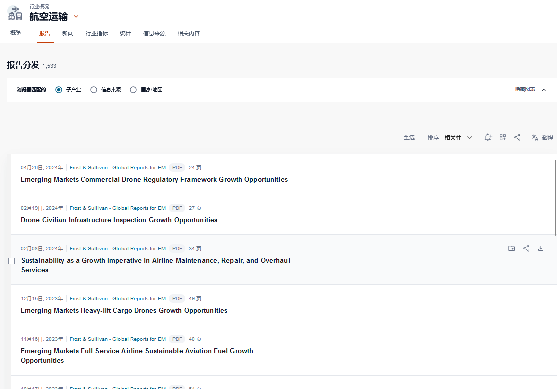
Task: Tick the checkbox beside the Sustainability report
Action: coord(12,261)
